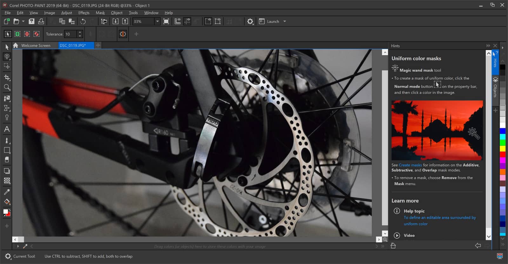Open the Effects menu
Screen dimensions: 508x264
(x=84, y=13)
